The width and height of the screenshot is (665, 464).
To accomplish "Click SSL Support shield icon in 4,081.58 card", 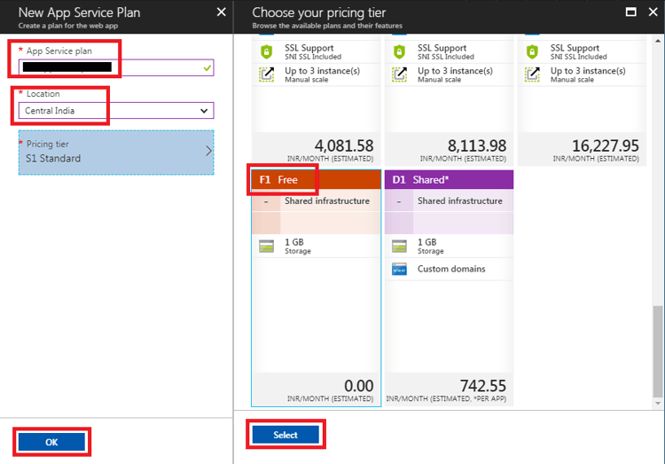I will [266, 51].
